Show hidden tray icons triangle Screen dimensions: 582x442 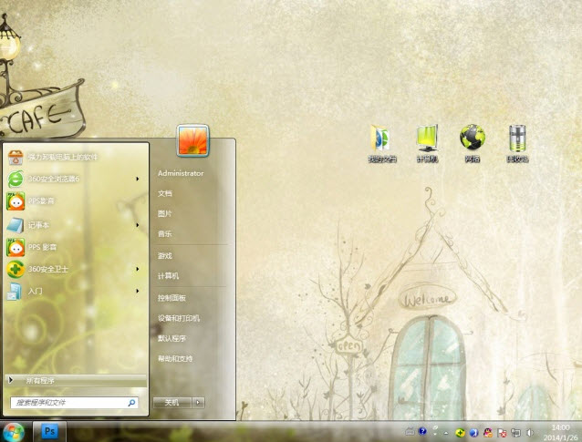coord(446,433)
